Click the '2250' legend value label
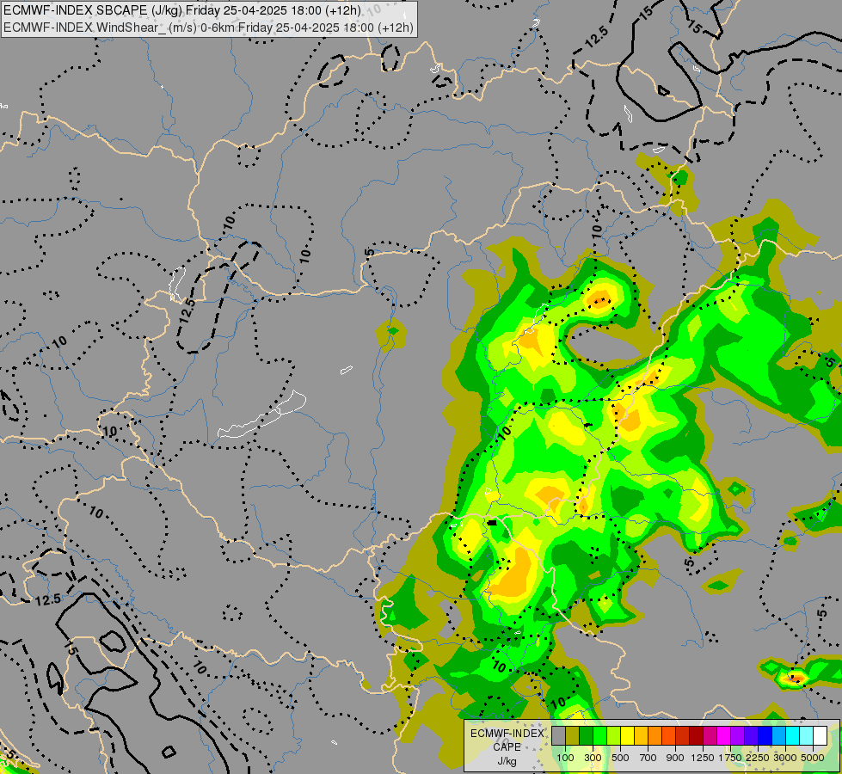Image resolution: width=842 pixels, height=774 pixels. tap(758, 758)
